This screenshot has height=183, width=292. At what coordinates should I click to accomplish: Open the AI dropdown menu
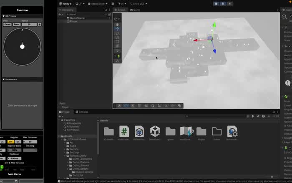[122, 3]
